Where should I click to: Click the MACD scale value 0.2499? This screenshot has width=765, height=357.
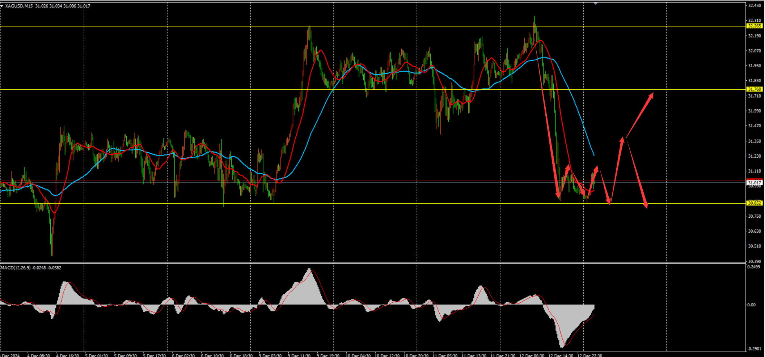[754, 267]
